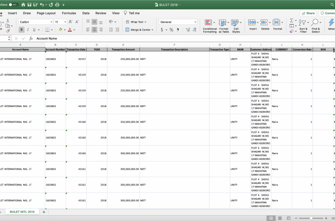The image size is (335, 221).
Task: Toggle Center horizontal text alignment
Action: pyautogui.click(x=94, y=30)
